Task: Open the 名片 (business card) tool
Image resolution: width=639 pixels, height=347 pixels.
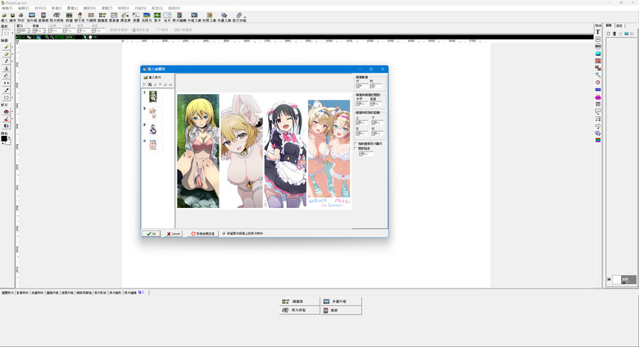Action: point(167,17)
